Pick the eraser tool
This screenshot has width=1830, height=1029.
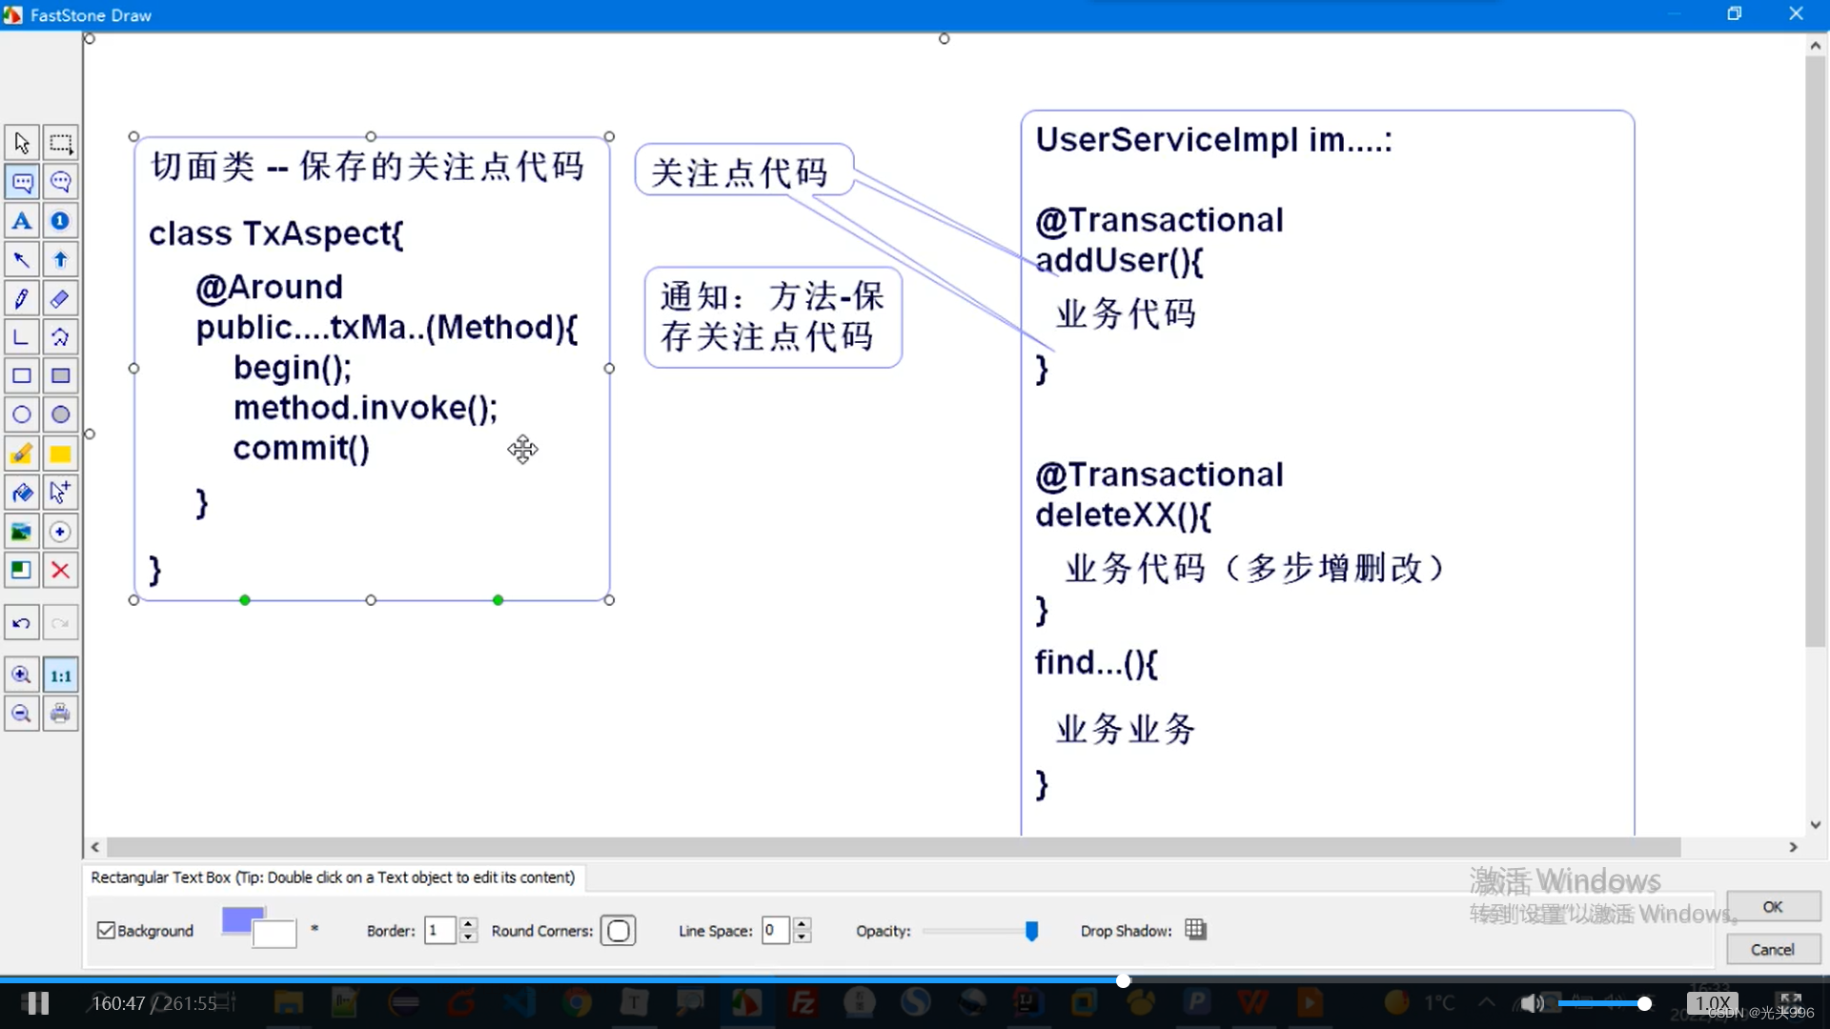point(60,298)
